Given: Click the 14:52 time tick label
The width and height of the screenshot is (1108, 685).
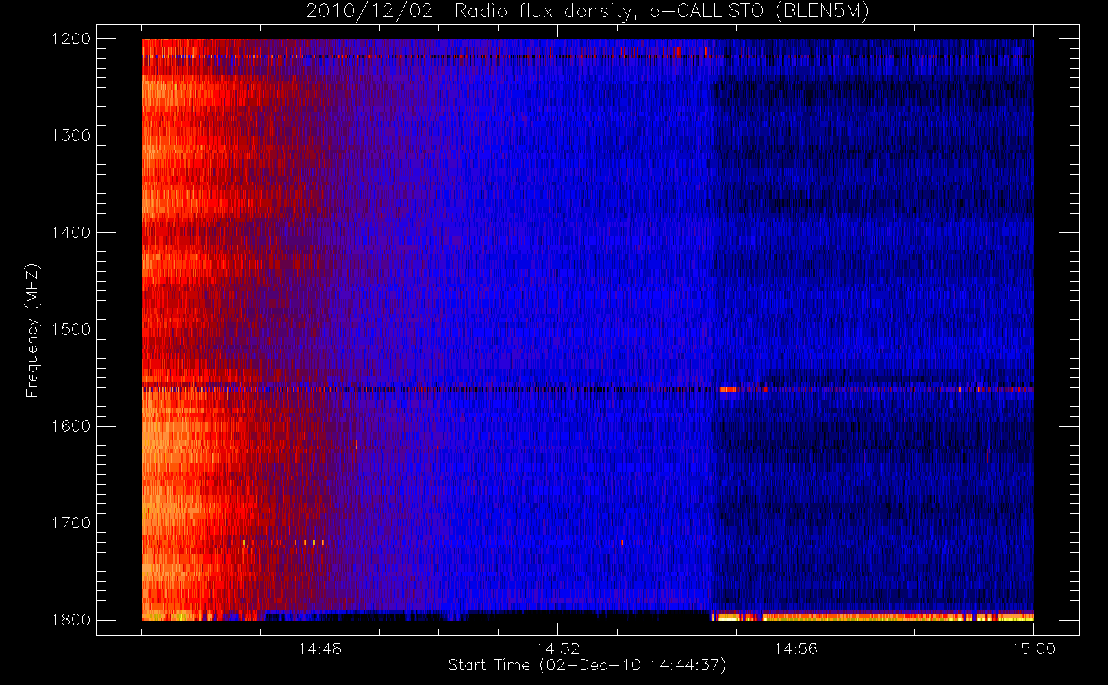Looking at the screenshot, I should [x=557, y=649].
